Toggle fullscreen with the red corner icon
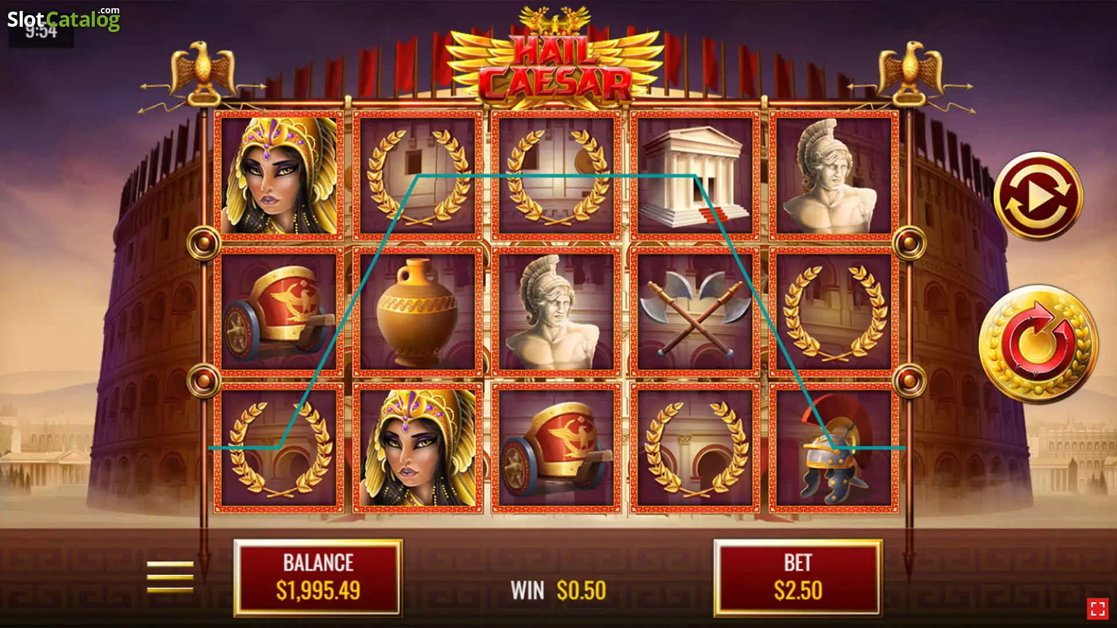The image size is (1117, 628). coord(1098,609)
